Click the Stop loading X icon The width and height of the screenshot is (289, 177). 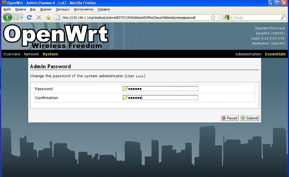[x=39, y=17]
